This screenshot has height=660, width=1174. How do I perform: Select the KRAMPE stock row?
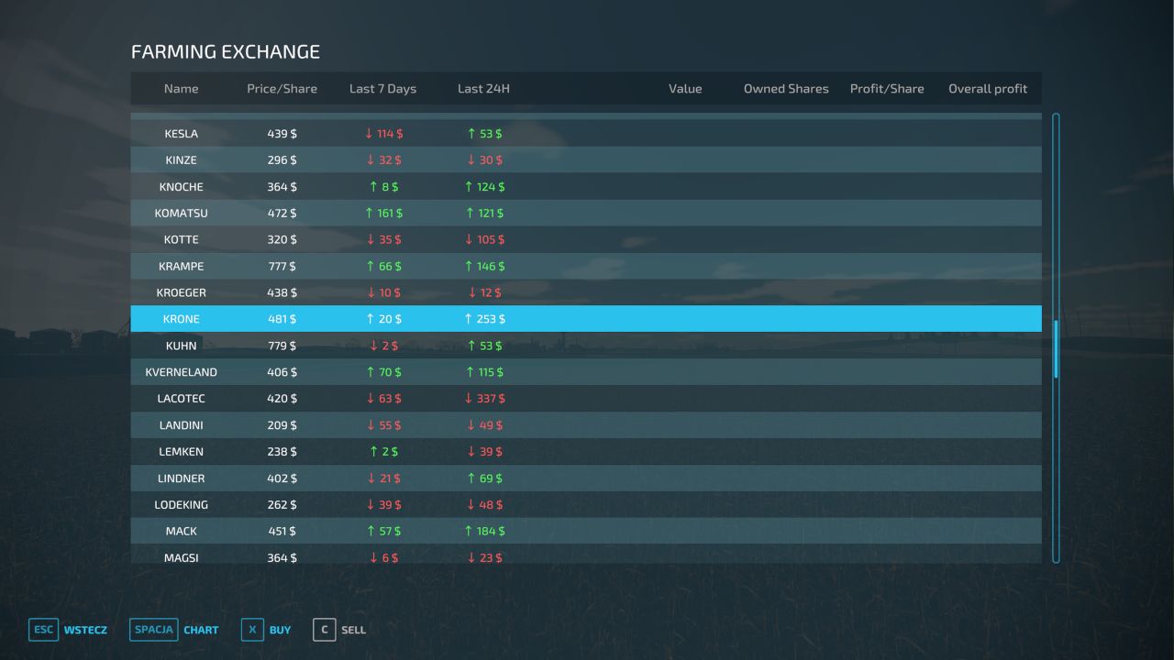pos(586,267)
